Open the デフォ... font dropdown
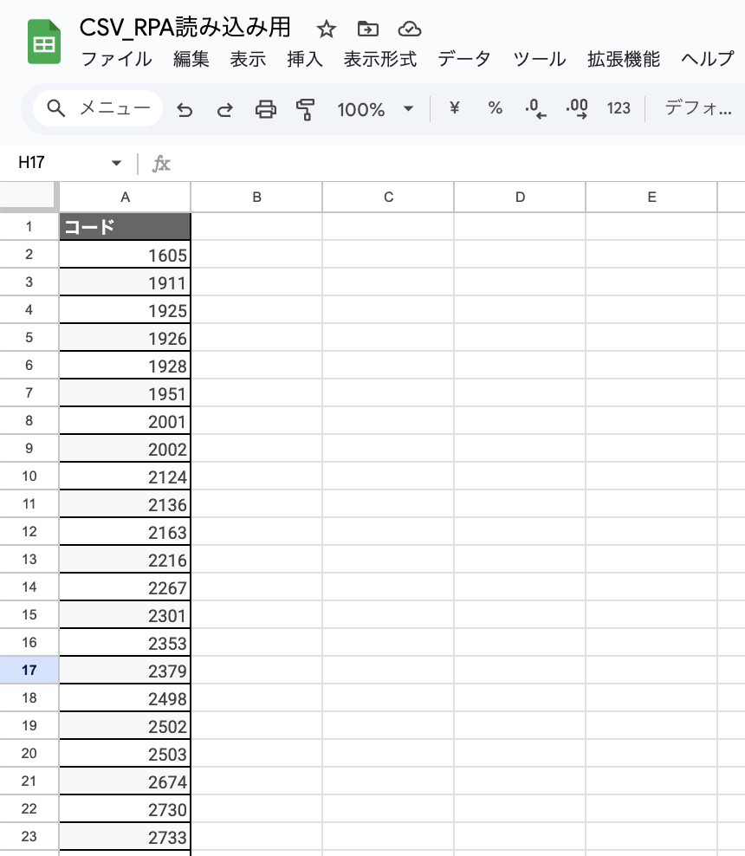This screenshot has width=745, height=856. [697, 108]
